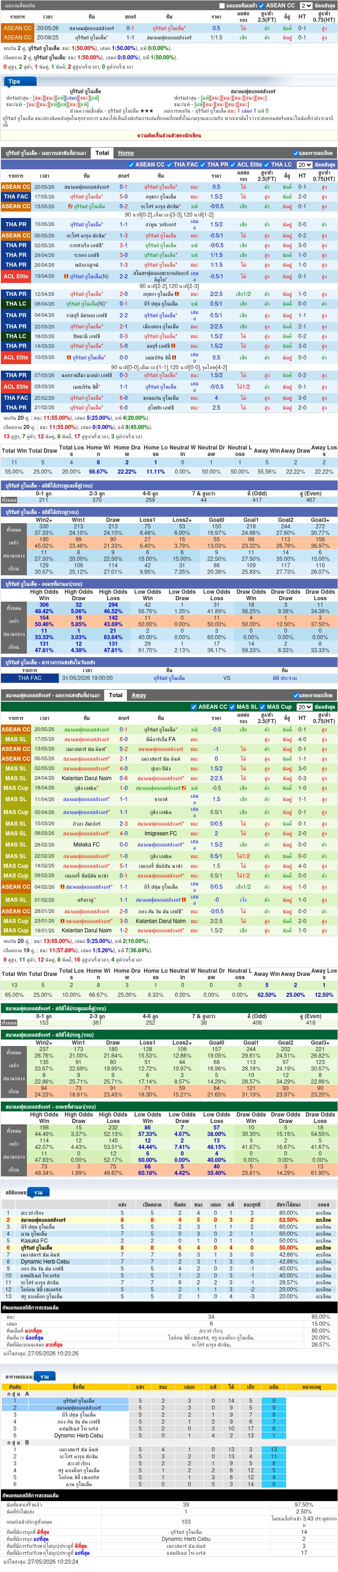Open Selangor match count dropdown showing 20
This screenshot has width=338, height=1572.
tap(305, 706)
